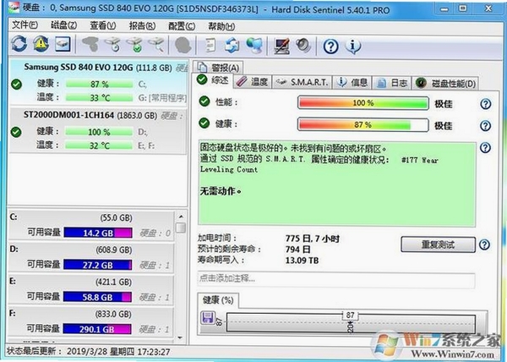Screen dimensions: 507x362
Task: Click the grayed hardware self-test icon
Action: click(x=90, y=44)
